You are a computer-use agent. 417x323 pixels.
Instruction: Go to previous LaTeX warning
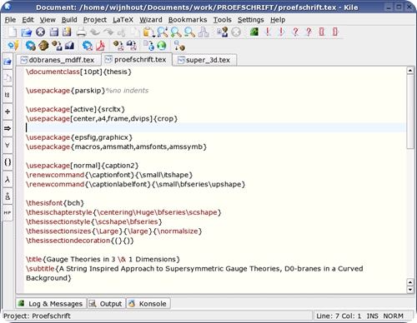coord(295,32)
